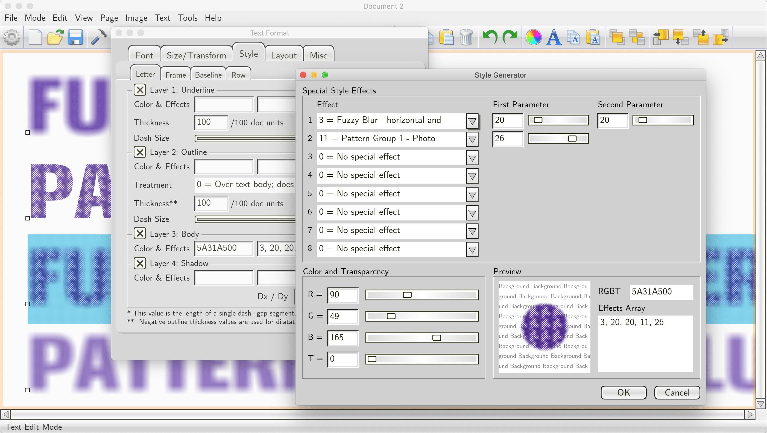Click effect 1's second parameter value field
767x433 pixels.
613,120
